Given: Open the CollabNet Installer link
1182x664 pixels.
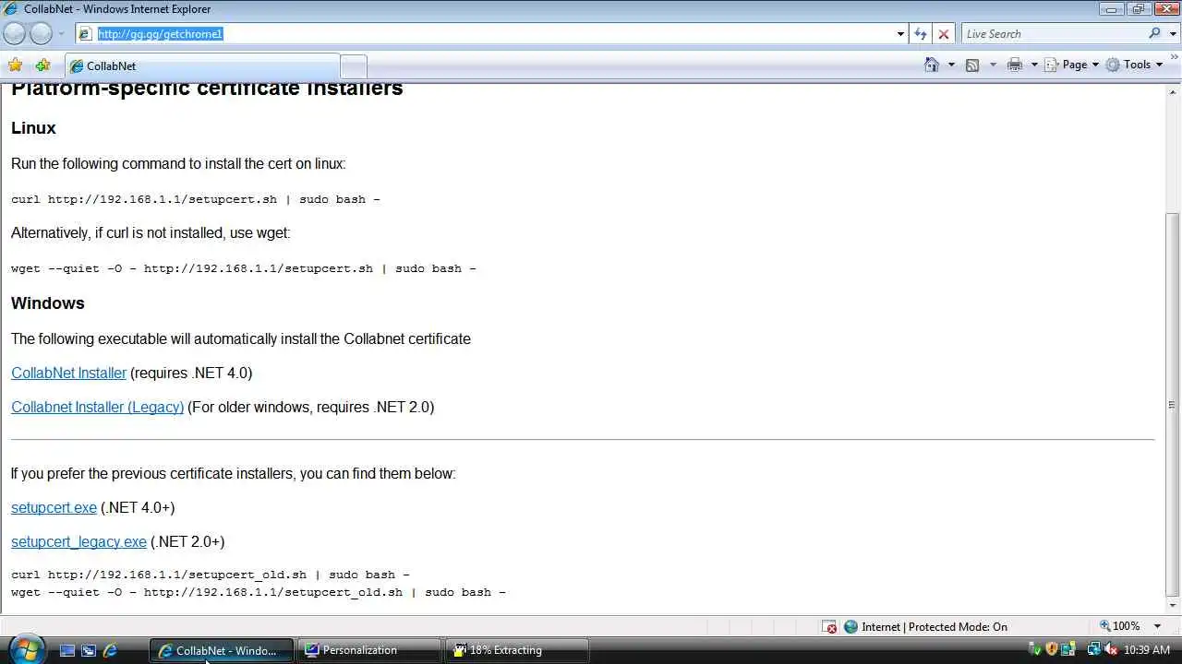Looking at the screenshot, I should click(x=68, y=373).
